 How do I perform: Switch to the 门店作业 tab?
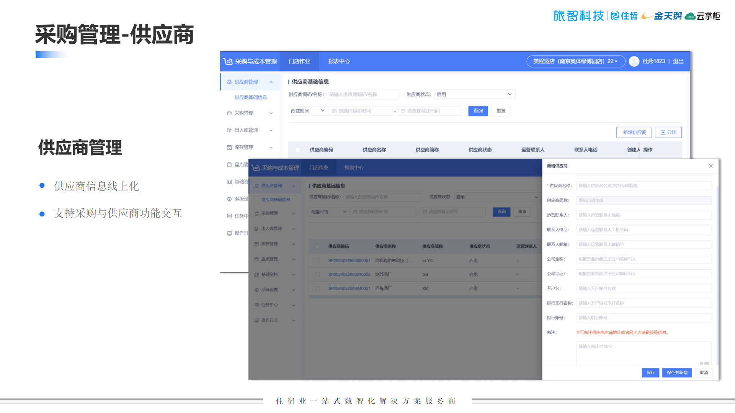pyautogui.click(x=299, y=61)
